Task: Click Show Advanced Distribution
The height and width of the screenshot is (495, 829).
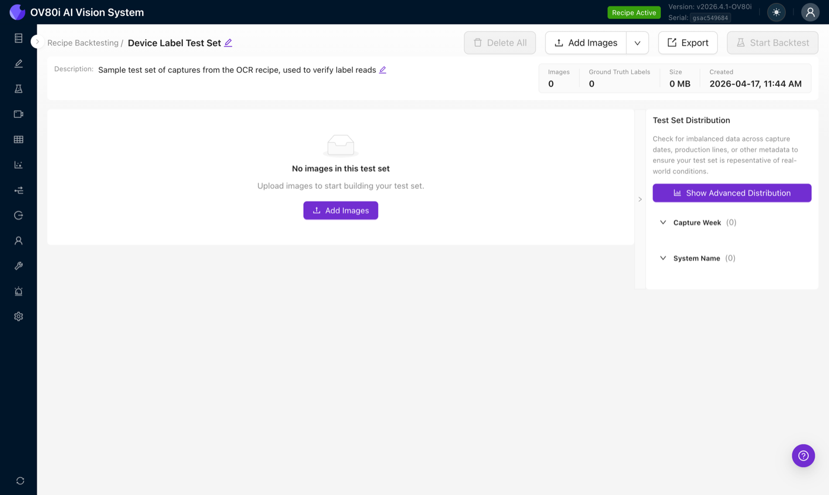Action: pyautogui.click(x=732, y=192)
